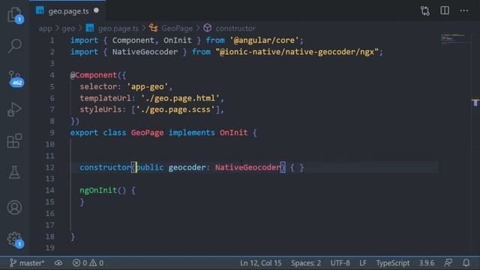Viewport: 480px width, 270px height.
Task: Open the constructor breadcrumb
Action: click(229, 28)
